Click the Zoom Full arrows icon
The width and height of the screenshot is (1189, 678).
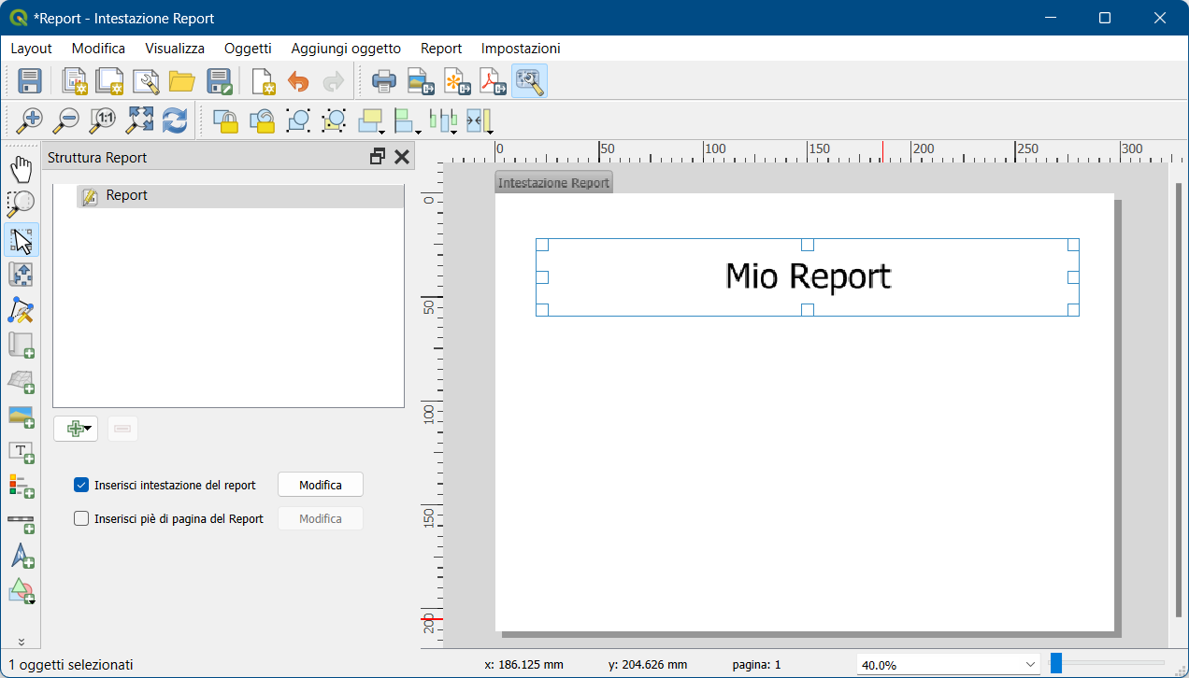click(x=139, y=120)
